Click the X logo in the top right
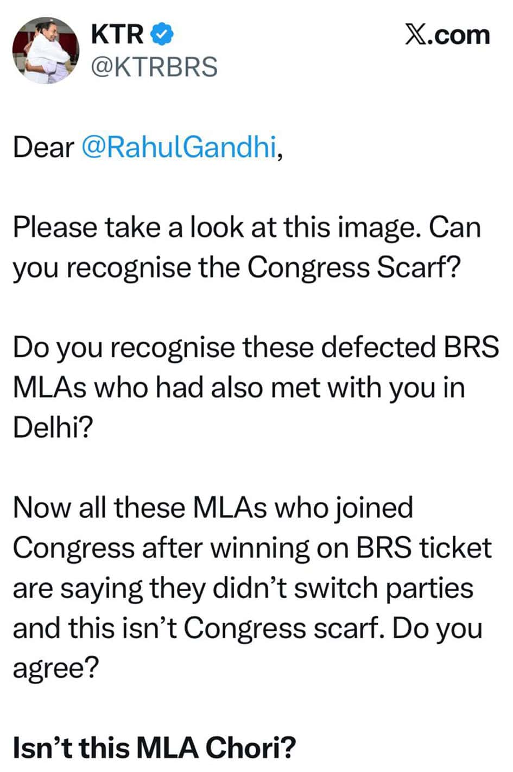513x772 pixels. [416, 35]
